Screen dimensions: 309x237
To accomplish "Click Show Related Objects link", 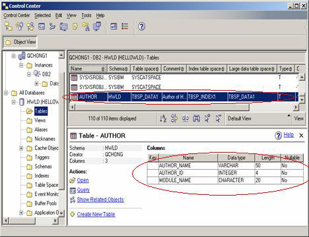I will coord(100,199).
